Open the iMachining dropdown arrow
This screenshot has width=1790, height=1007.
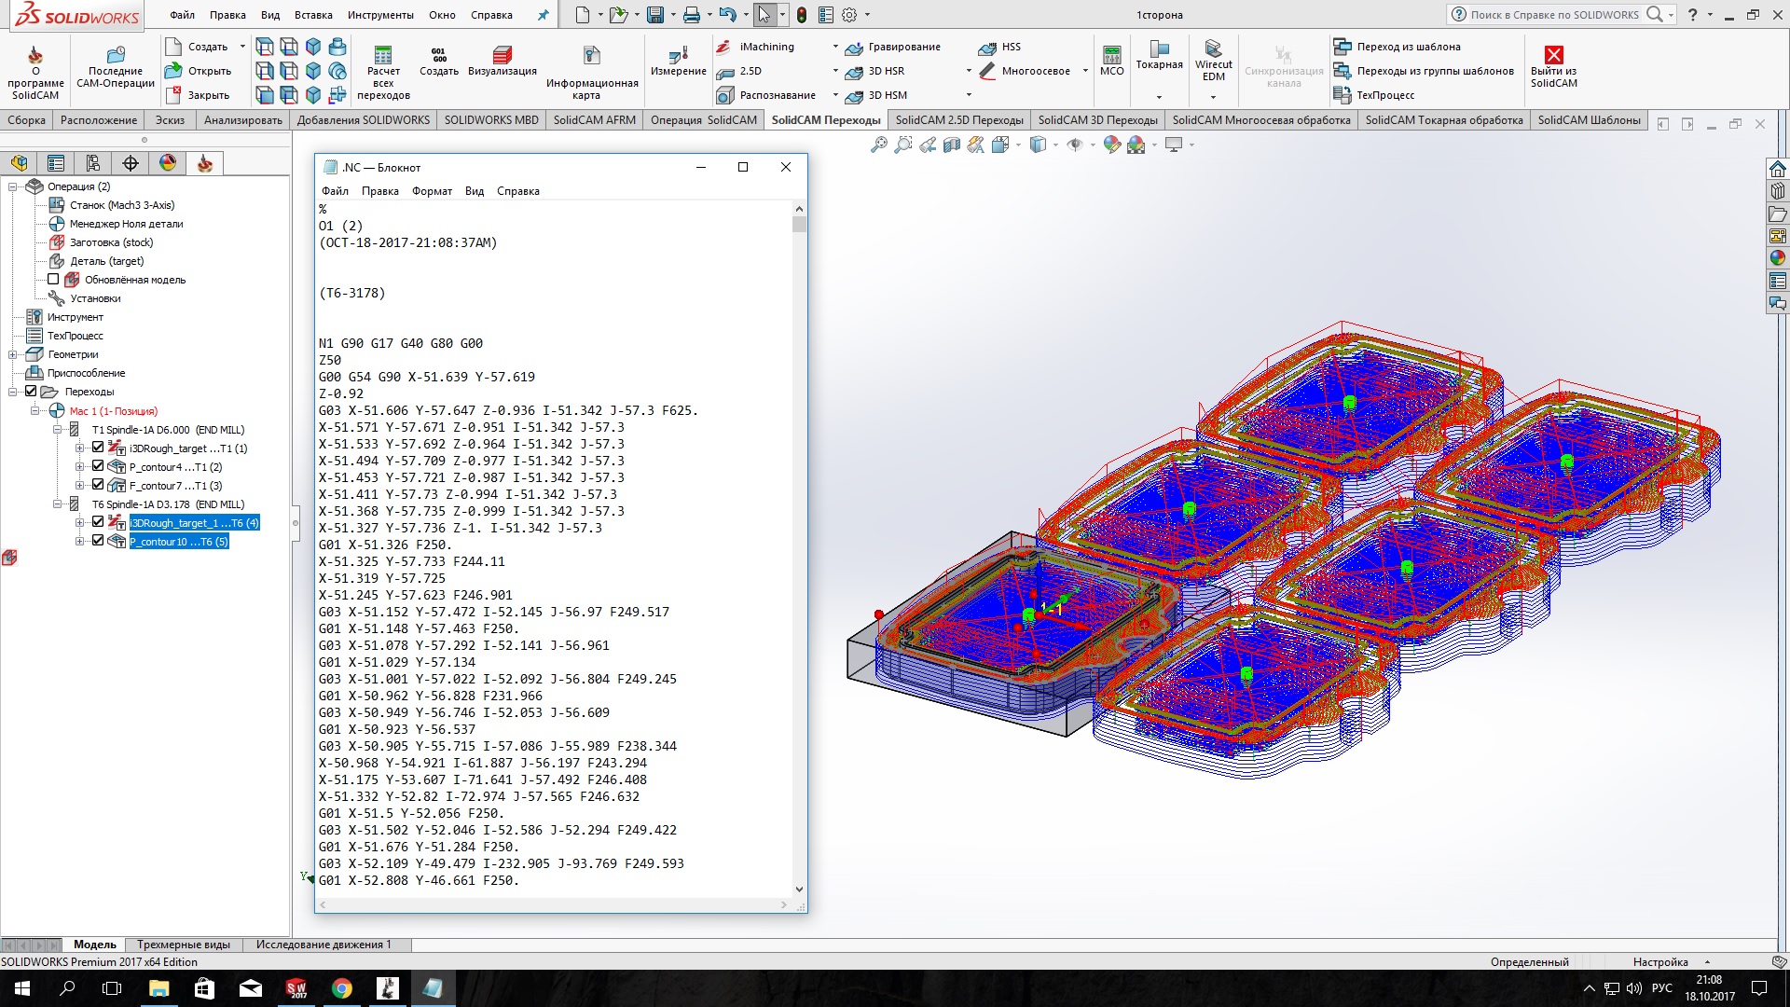click(834, 47)
